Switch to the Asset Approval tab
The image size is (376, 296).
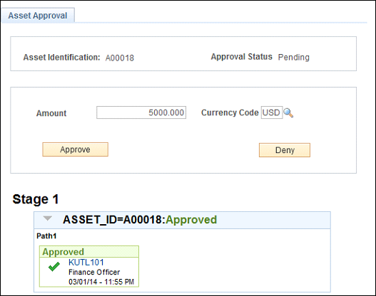pos(38,16)
